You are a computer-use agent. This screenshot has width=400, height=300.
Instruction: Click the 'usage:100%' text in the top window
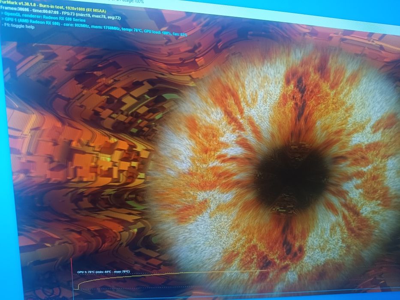pos(133,2)
